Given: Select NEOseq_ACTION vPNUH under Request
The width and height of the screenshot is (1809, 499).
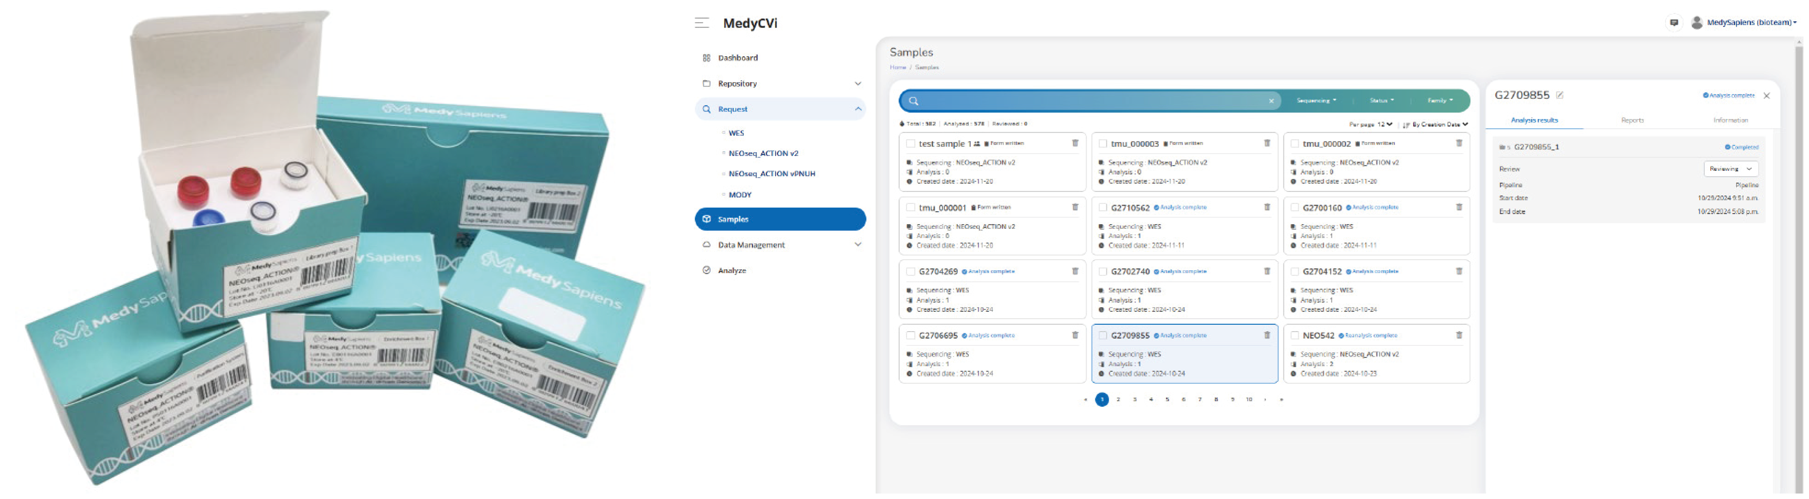Looking at the screenshot, I should tap(771, 173).
